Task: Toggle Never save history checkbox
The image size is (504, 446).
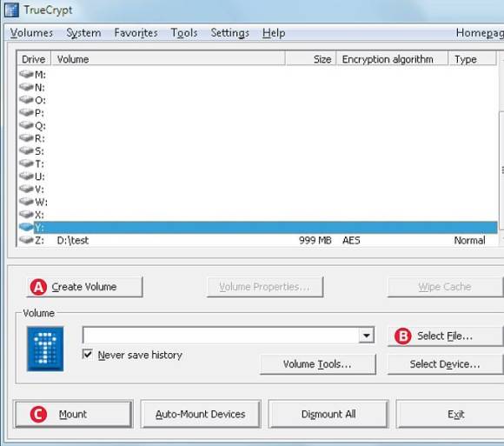Action: [x=88, y=355]
